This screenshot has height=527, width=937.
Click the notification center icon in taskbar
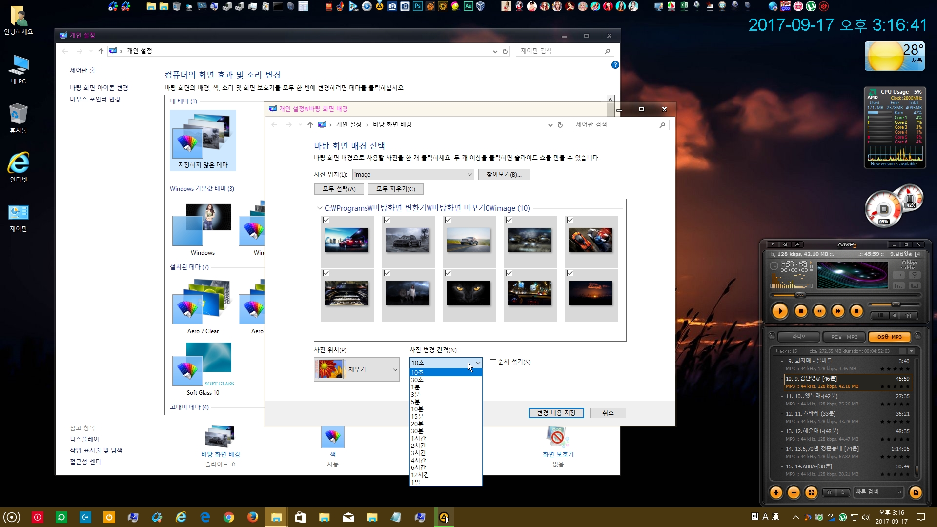tap(921, 517)
